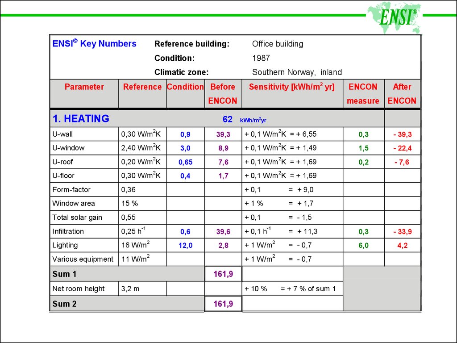Click Lighting ENCON measure "6,0"
Screen dimensions: 457x343
click(363, 245)
